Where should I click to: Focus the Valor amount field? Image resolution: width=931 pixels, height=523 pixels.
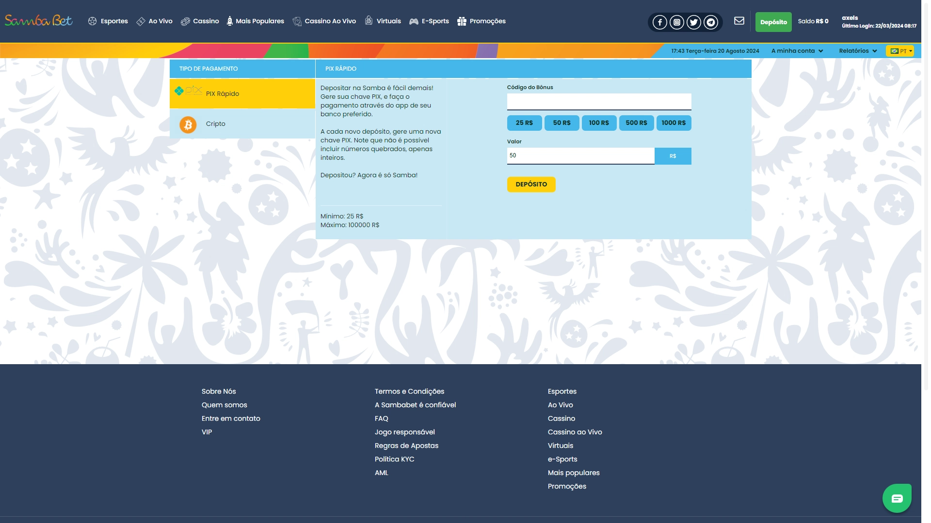click(x=581, y=156)
